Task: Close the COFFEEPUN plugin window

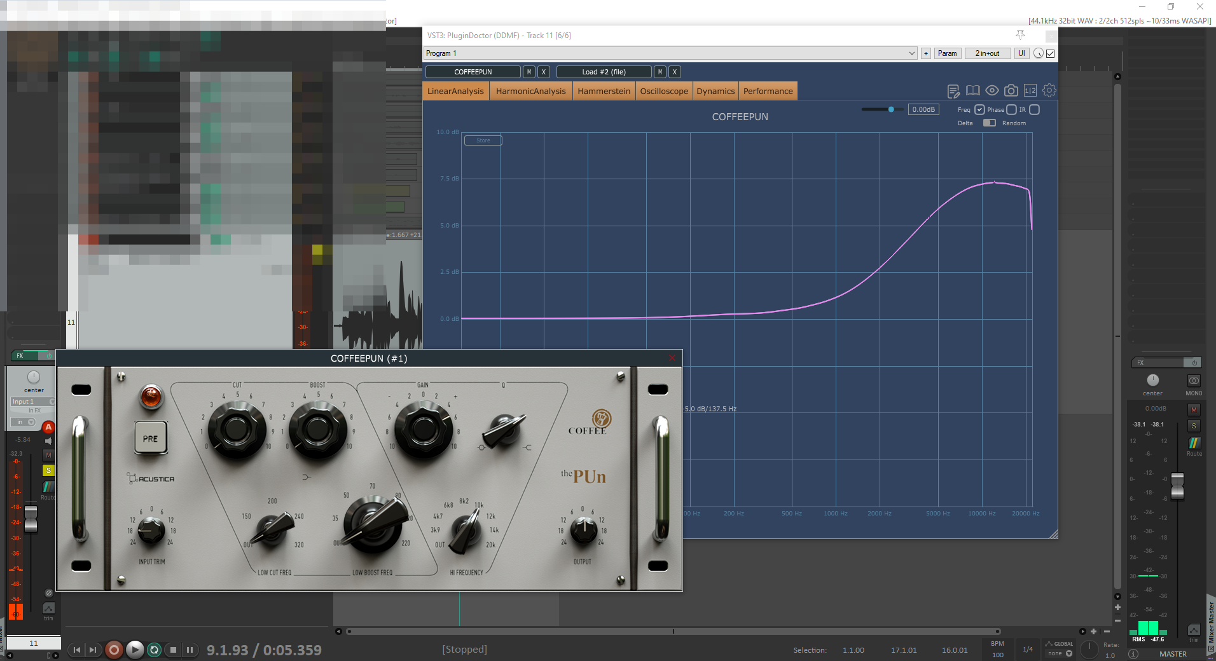Action: click(x=672, y=358)
